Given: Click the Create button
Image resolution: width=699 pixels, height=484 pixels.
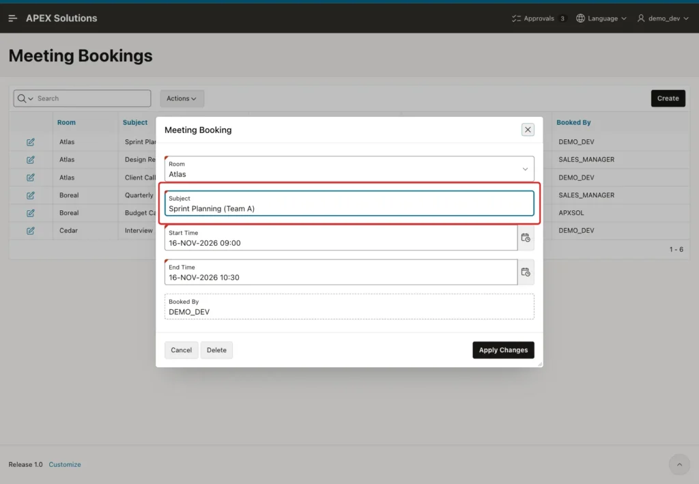Looking at the screenshot, I should coord(668,98).
